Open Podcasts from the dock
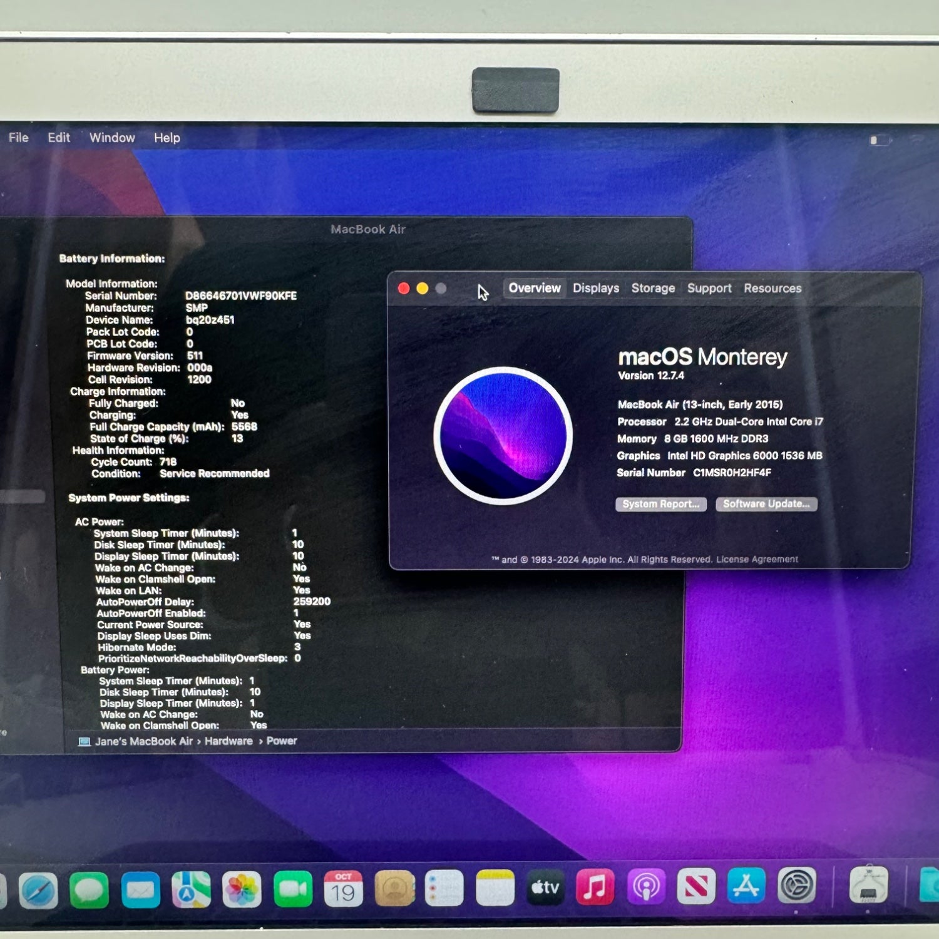This screenshot has width=939, height=939. 645,887
